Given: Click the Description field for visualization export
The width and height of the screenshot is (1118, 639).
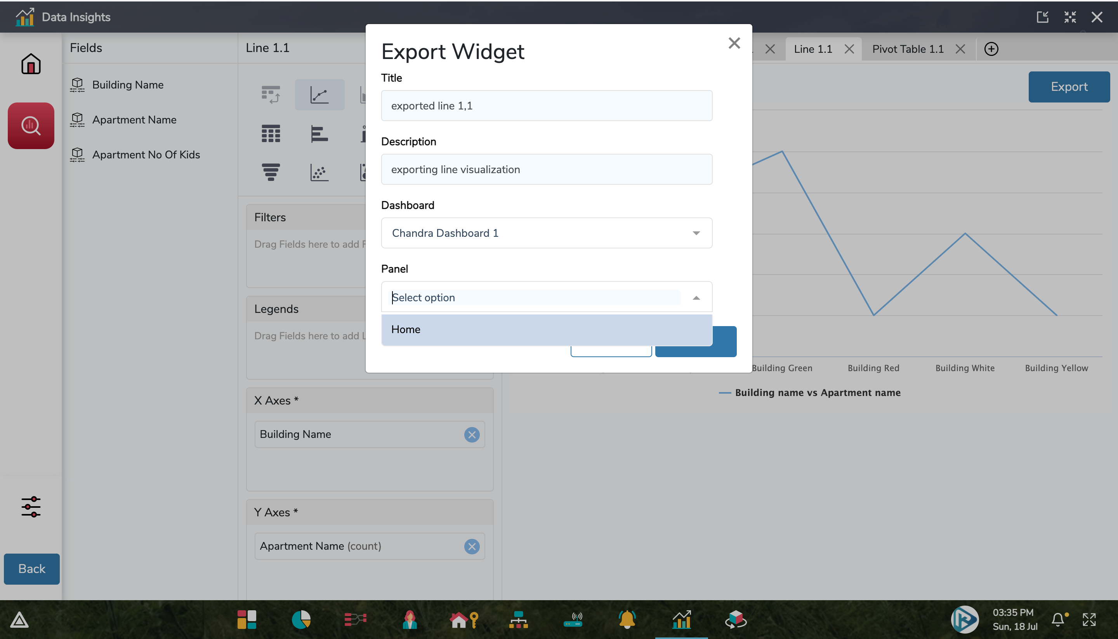Looking at the screenshot, I should pyautogui.click(x=547, y=169).
